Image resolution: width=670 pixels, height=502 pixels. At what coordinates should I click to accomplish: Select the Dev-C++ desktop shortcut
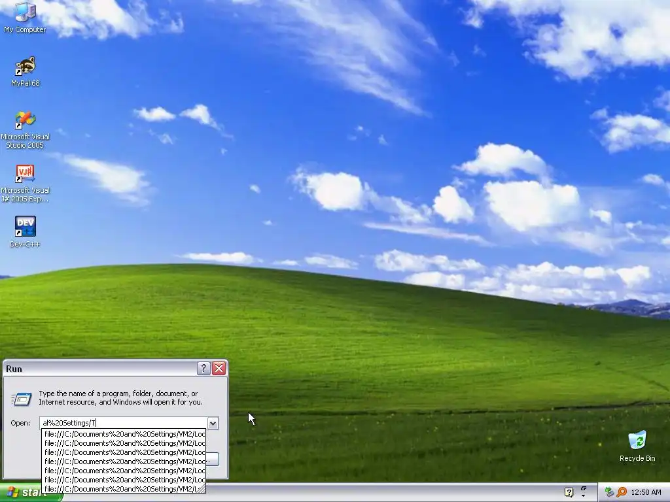(x=26, y=232)
